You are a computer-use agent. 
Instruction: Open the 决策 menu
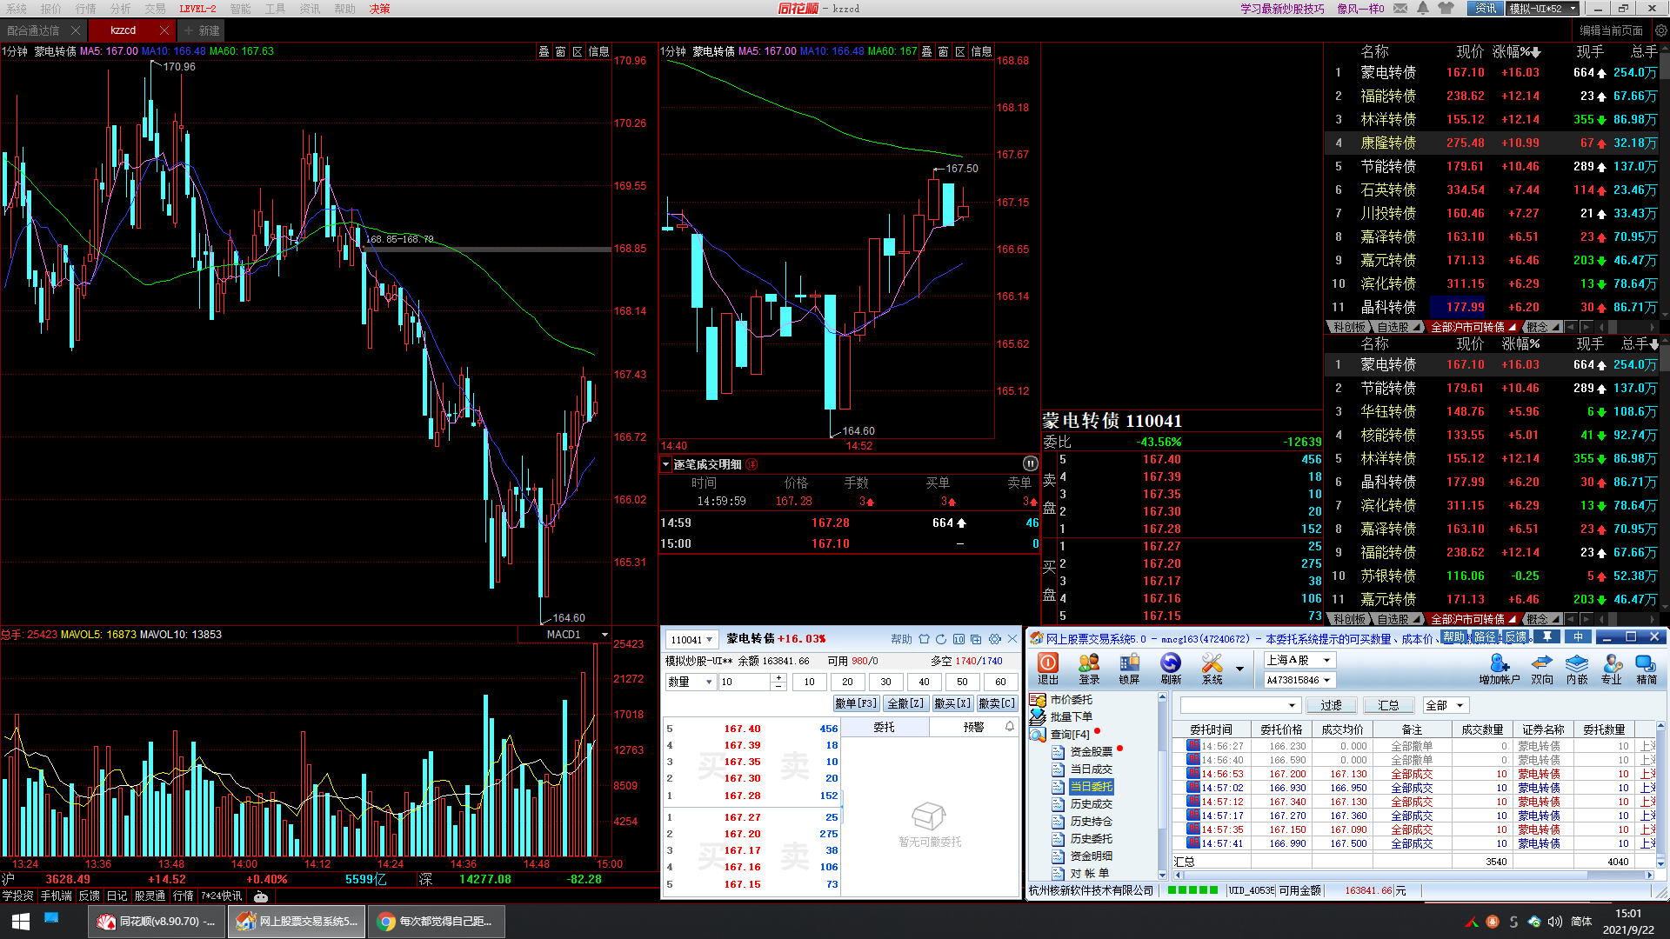[379, 8]
